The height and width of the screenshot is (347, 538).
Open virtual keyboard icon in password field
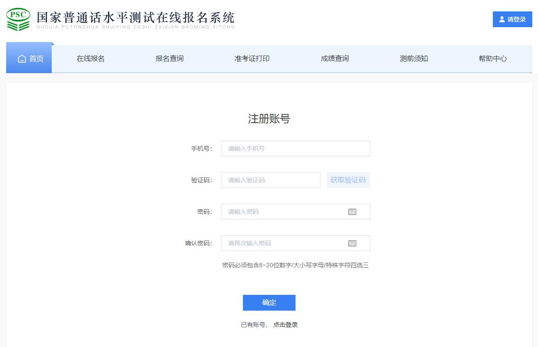[352, 212]
